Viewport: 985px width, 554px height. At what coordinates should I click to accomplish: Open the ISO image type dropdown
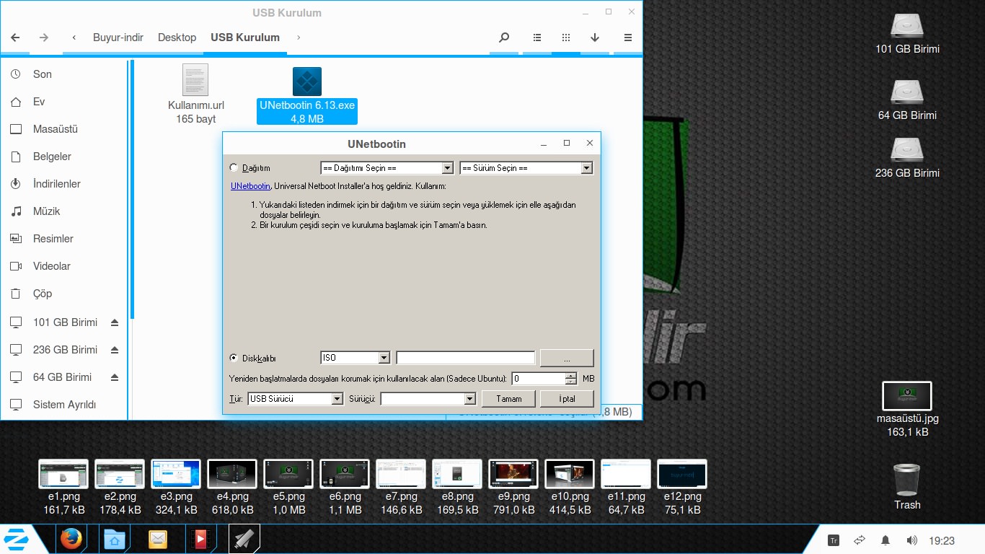[x=355, y=358]
